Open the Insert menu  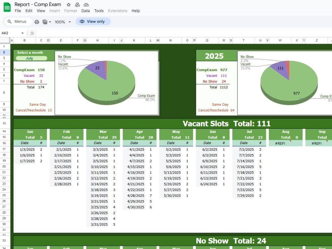pyautogui.click(x=55, y=11)
